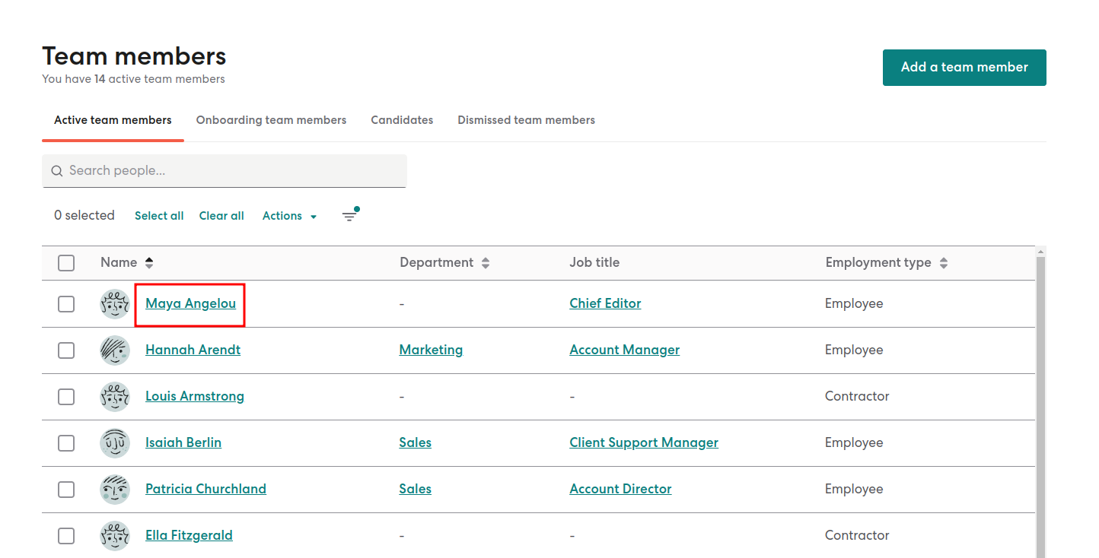Expand the Actions dropdown
This screenshot has height=558, width=1099.
[x=289, y=216]
